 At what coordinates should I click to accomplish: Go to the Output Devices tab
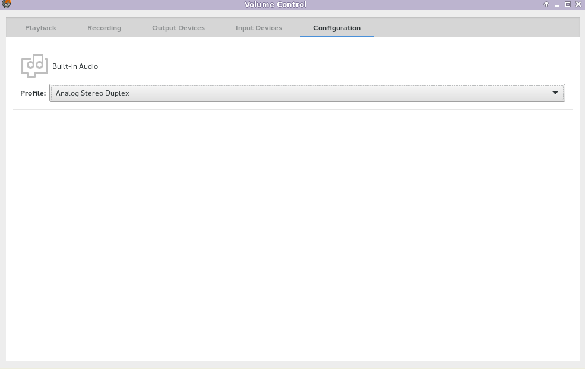(178, 28)
